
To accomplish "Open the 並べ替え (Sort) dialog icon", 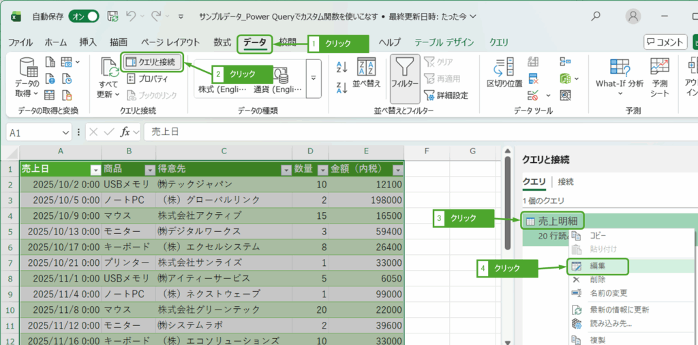I will (x=367, y=67).
